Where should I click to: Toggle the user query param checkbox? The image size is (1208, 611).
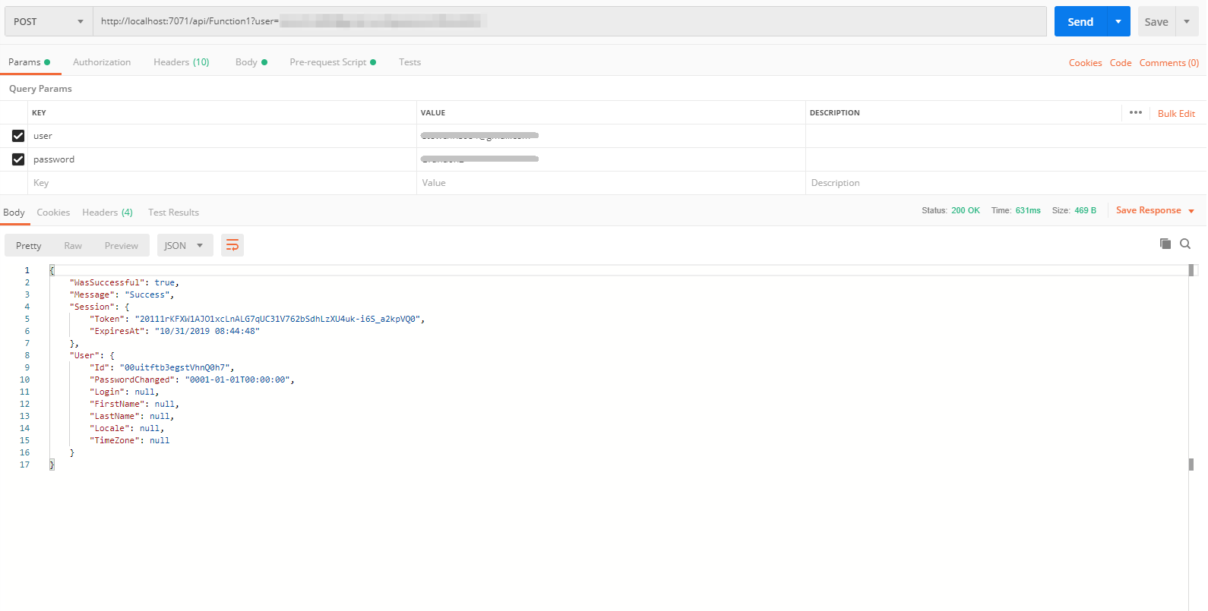tap(18, 136)
